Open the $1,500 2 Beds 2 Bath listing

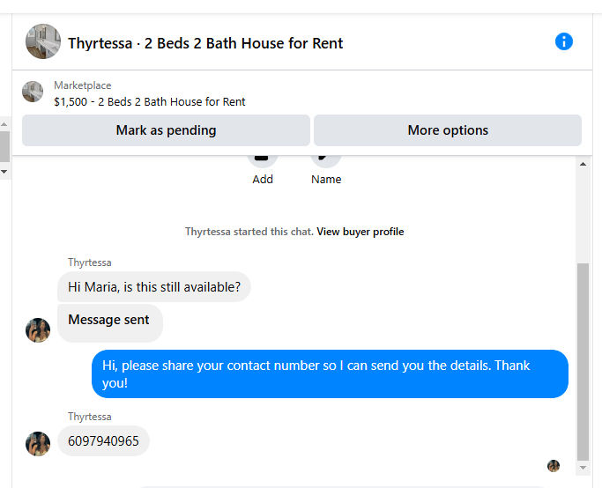pyautogui.click(x=149, y=101)
